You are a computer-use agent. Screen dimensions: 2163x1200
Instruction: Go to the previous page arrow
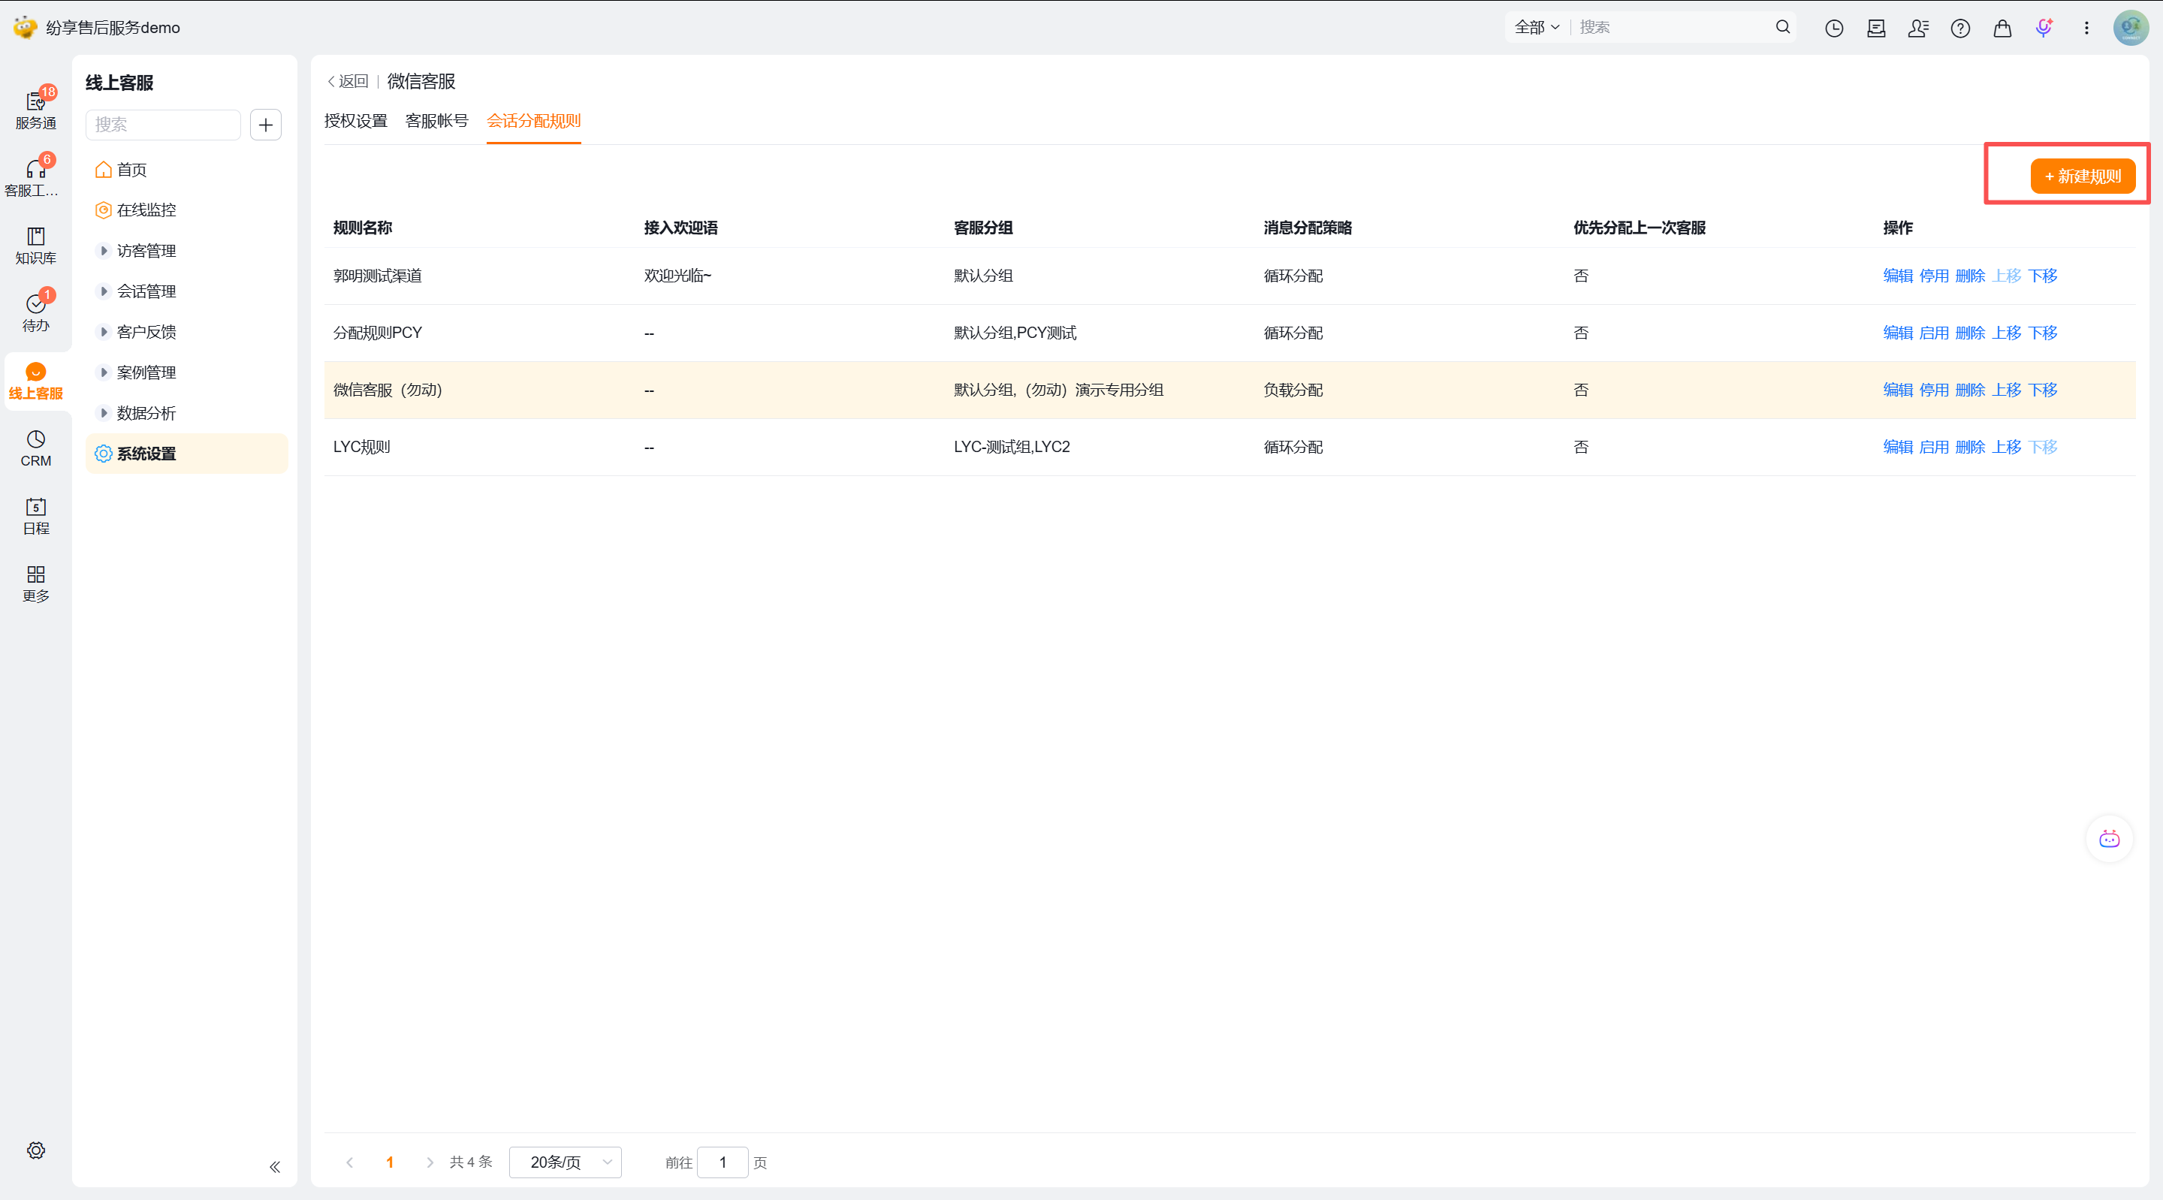[x=349, y=1162]
